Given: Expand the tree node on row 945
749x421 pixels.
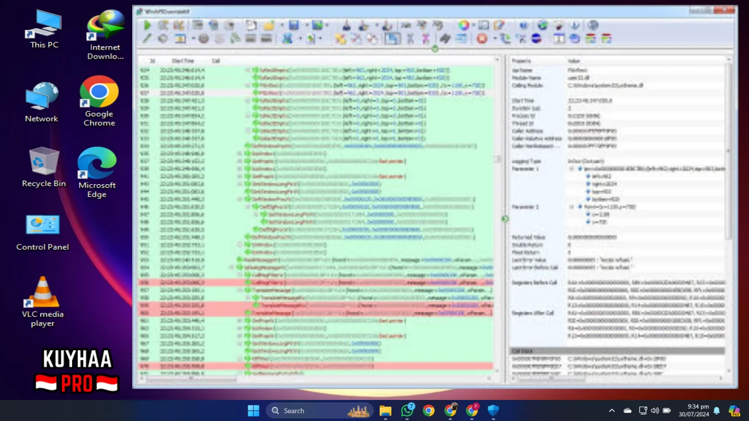Looking at the screenshot, I should pos(239,199).
